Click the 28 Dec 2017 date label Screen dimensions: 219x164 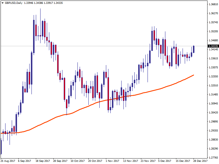(200, 161)
